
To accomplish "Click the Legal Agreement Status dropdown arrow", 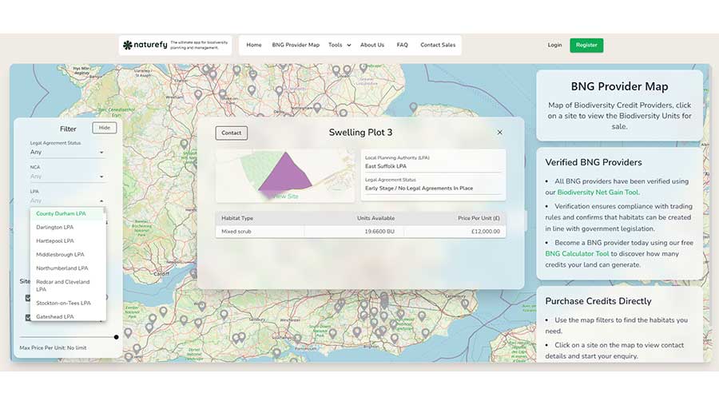I will pos(101,153).
